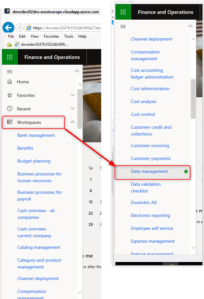The height and width of the screenshot is (299, 204).
Task: Click the left navigation pane scroll-up arrow
Action: 80,84
